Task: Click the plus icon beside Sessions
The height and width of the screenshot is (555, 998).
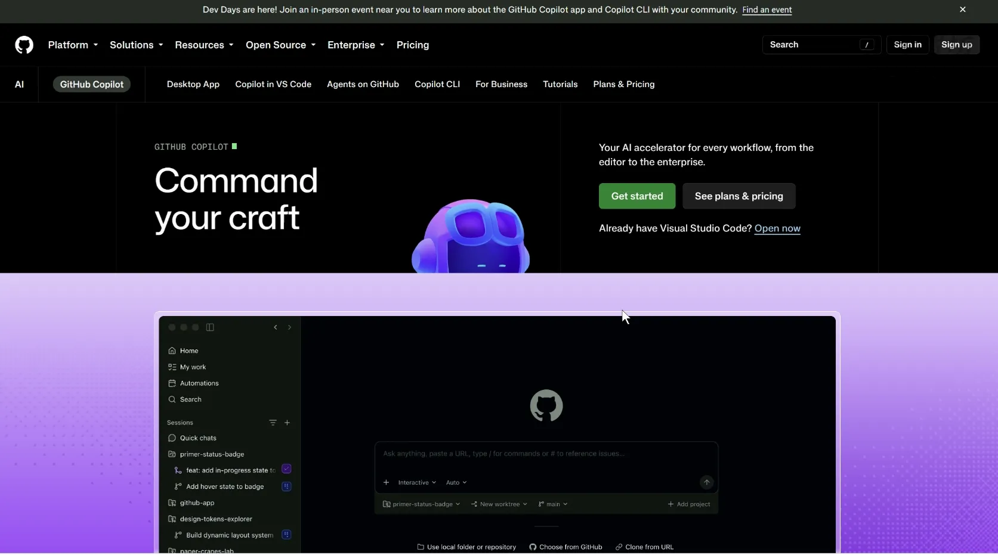Action: click(x=288, y=423)
